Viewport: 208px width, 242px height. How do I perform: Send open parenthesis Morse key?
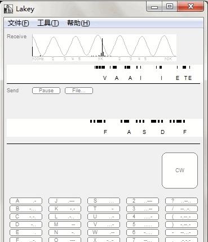(182, 217)
